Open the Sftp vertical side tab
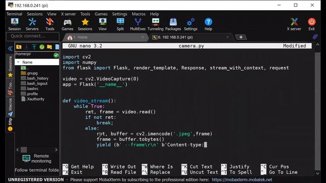 (x=10, y=125)
